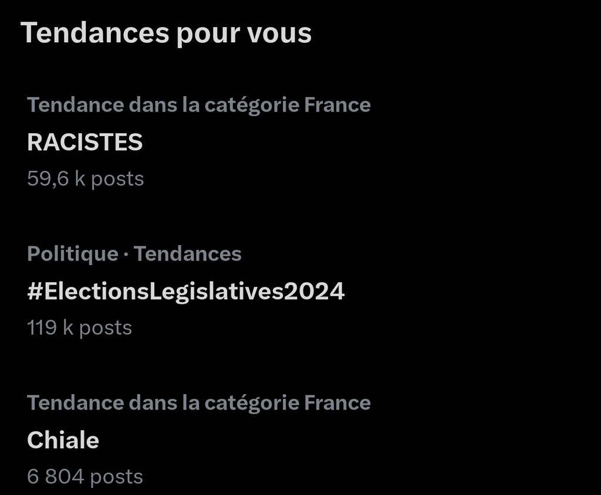601x495 pixels.
Task: Click the "#" symbol of the elections hashtag
Action: (35, 291)
